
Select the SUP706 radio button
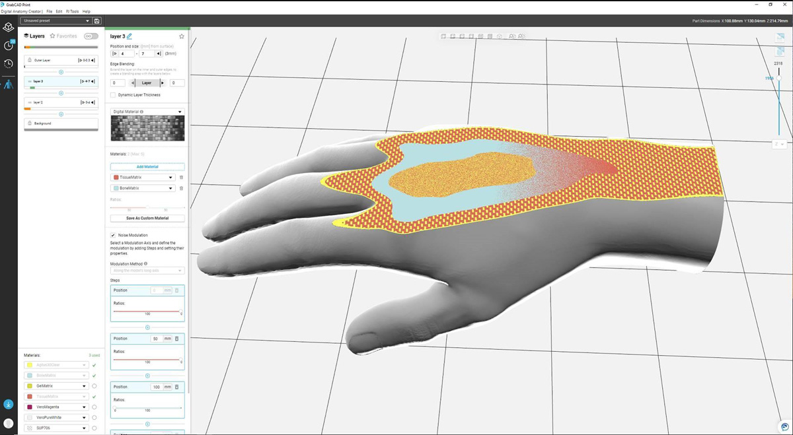pos(94,428)
